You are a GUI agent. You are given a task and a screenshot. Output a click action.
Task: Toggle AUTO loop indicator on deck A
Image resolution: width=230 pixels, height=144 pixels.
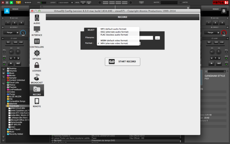tap(4, 64)
